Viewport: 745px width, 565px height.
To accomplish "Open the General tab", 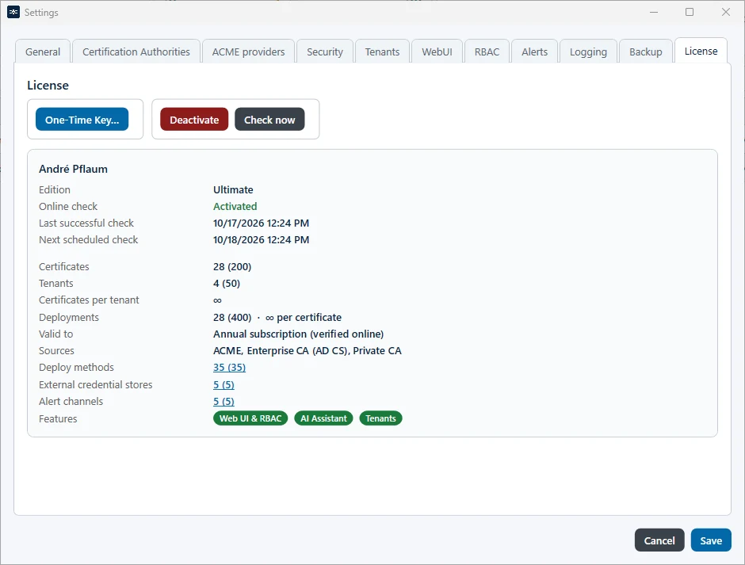I will [43, 52].
